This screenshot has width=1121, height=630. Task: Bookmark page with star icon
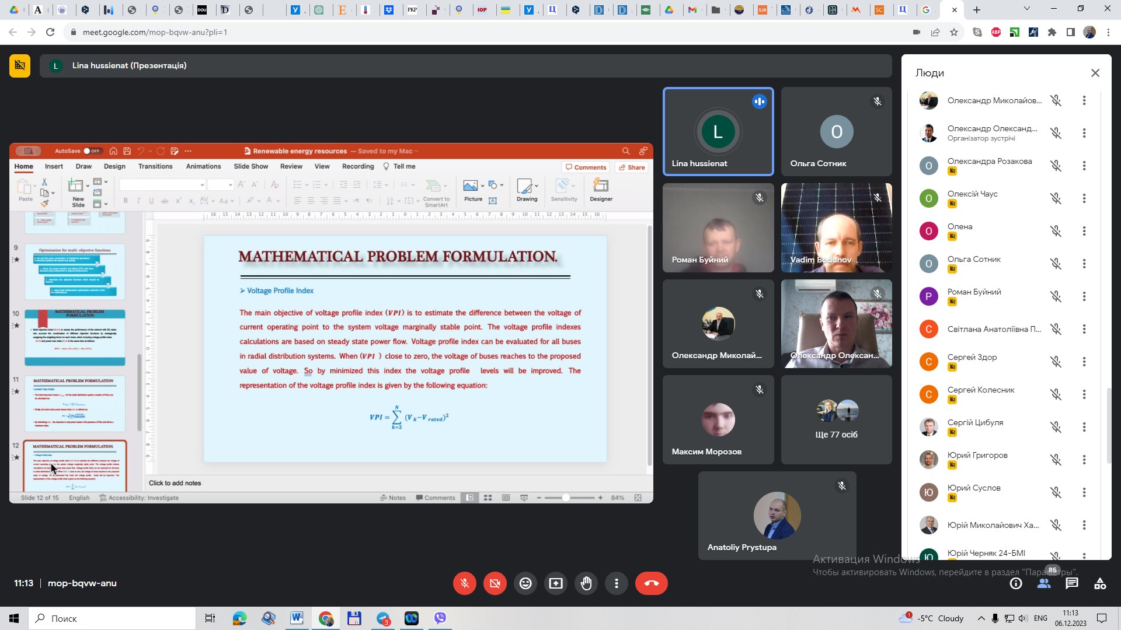pos(954,32)
